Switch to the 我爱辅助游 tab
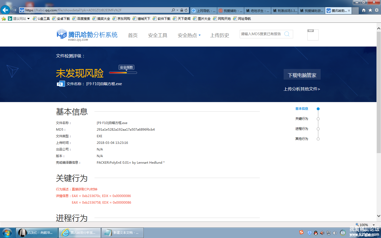381x238 pixels. coord(312,11)
